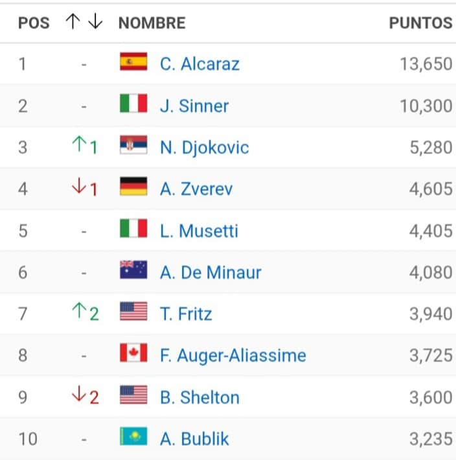The image size is (456, 460).
Task: Click the red down arrow in Shelton's row
Action: pos(79,395)
